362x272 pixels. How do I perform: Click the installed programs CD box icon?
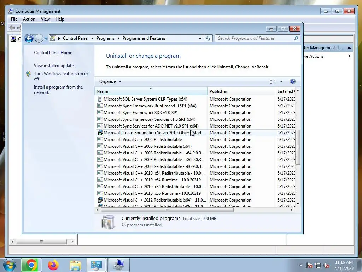(108, 222)
